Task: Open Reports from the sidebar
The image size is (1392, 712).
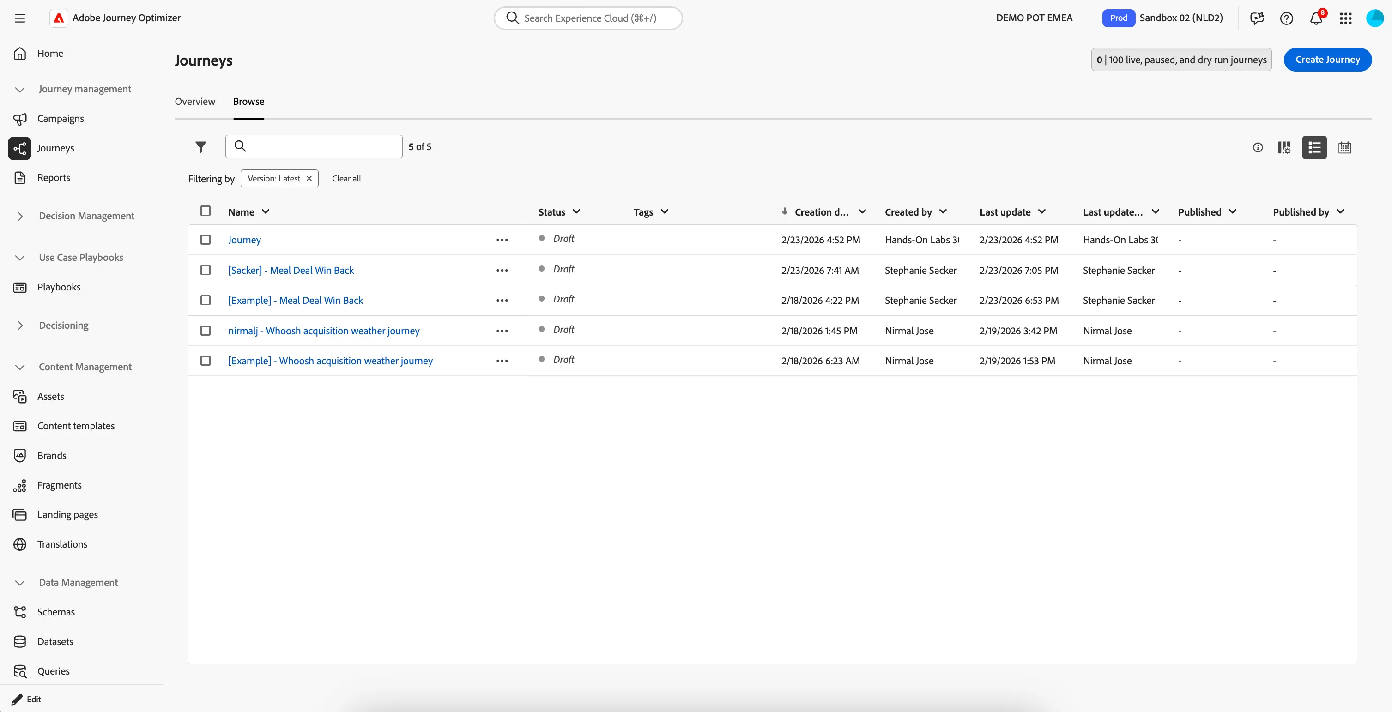Action: click(54, 178)
